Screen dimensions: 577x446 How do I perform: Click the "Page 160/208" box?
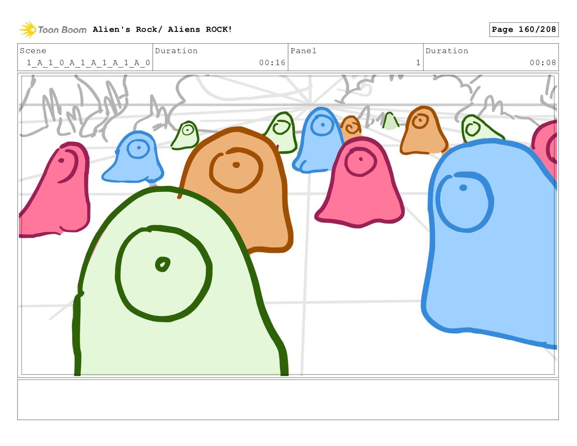tap(524, 29)
